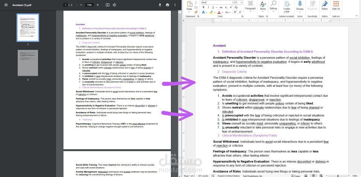Select page 2 thumbnail in PDF sidebar
Screen dimensions: 361x177
click(28, 63)
